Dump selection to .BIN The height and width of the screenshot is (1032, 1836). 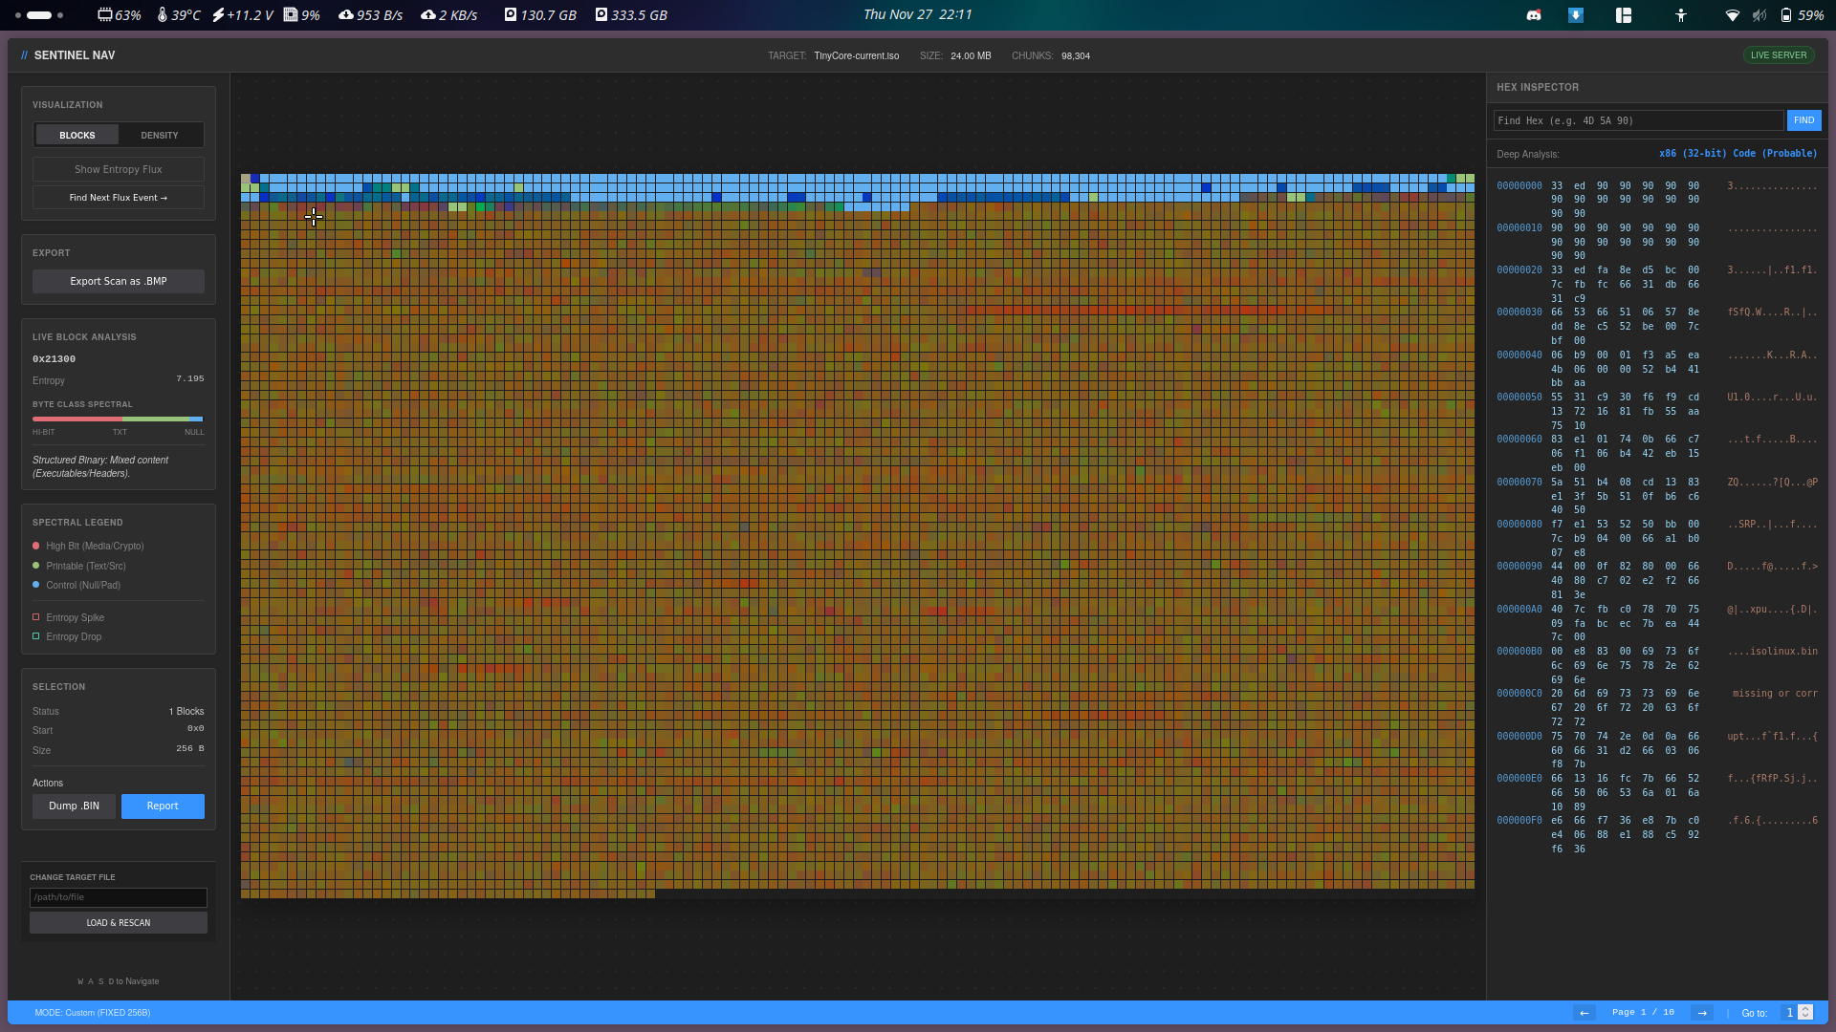click(75, 806)
